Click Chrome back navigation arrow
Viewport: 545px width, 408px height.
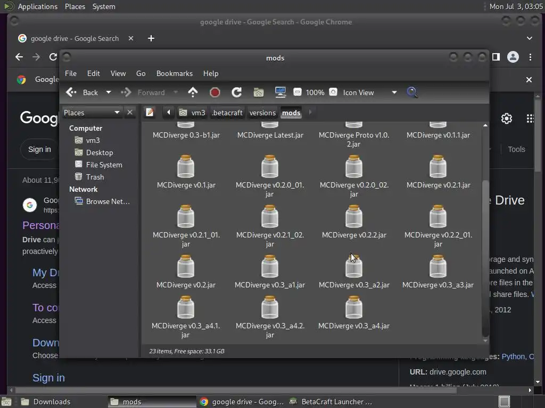coord(19,57)
